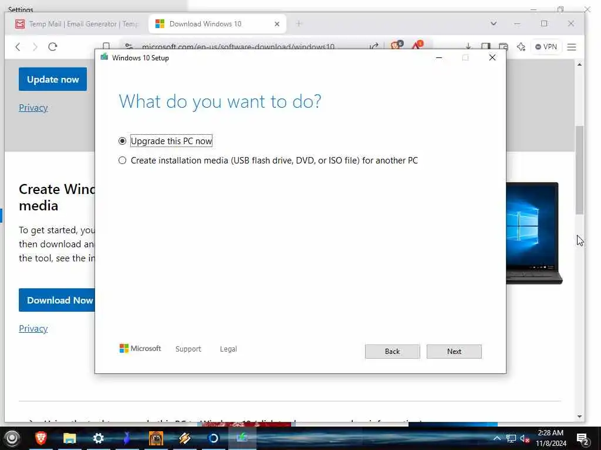This screenshot has width=601, height=450.
Task: Click scrollbar down arrow on webpage
Action: (579, 417)
